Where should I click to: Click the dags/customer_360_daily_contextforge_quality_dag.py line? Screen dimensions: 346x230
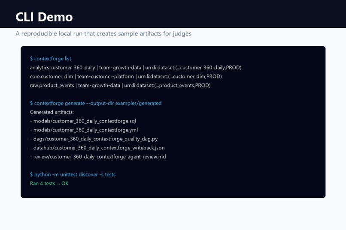94,139
